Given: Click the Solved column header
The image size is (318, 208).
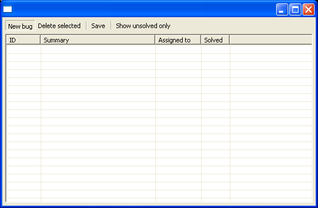Looking at the screenshot, I should pos(215,40).
